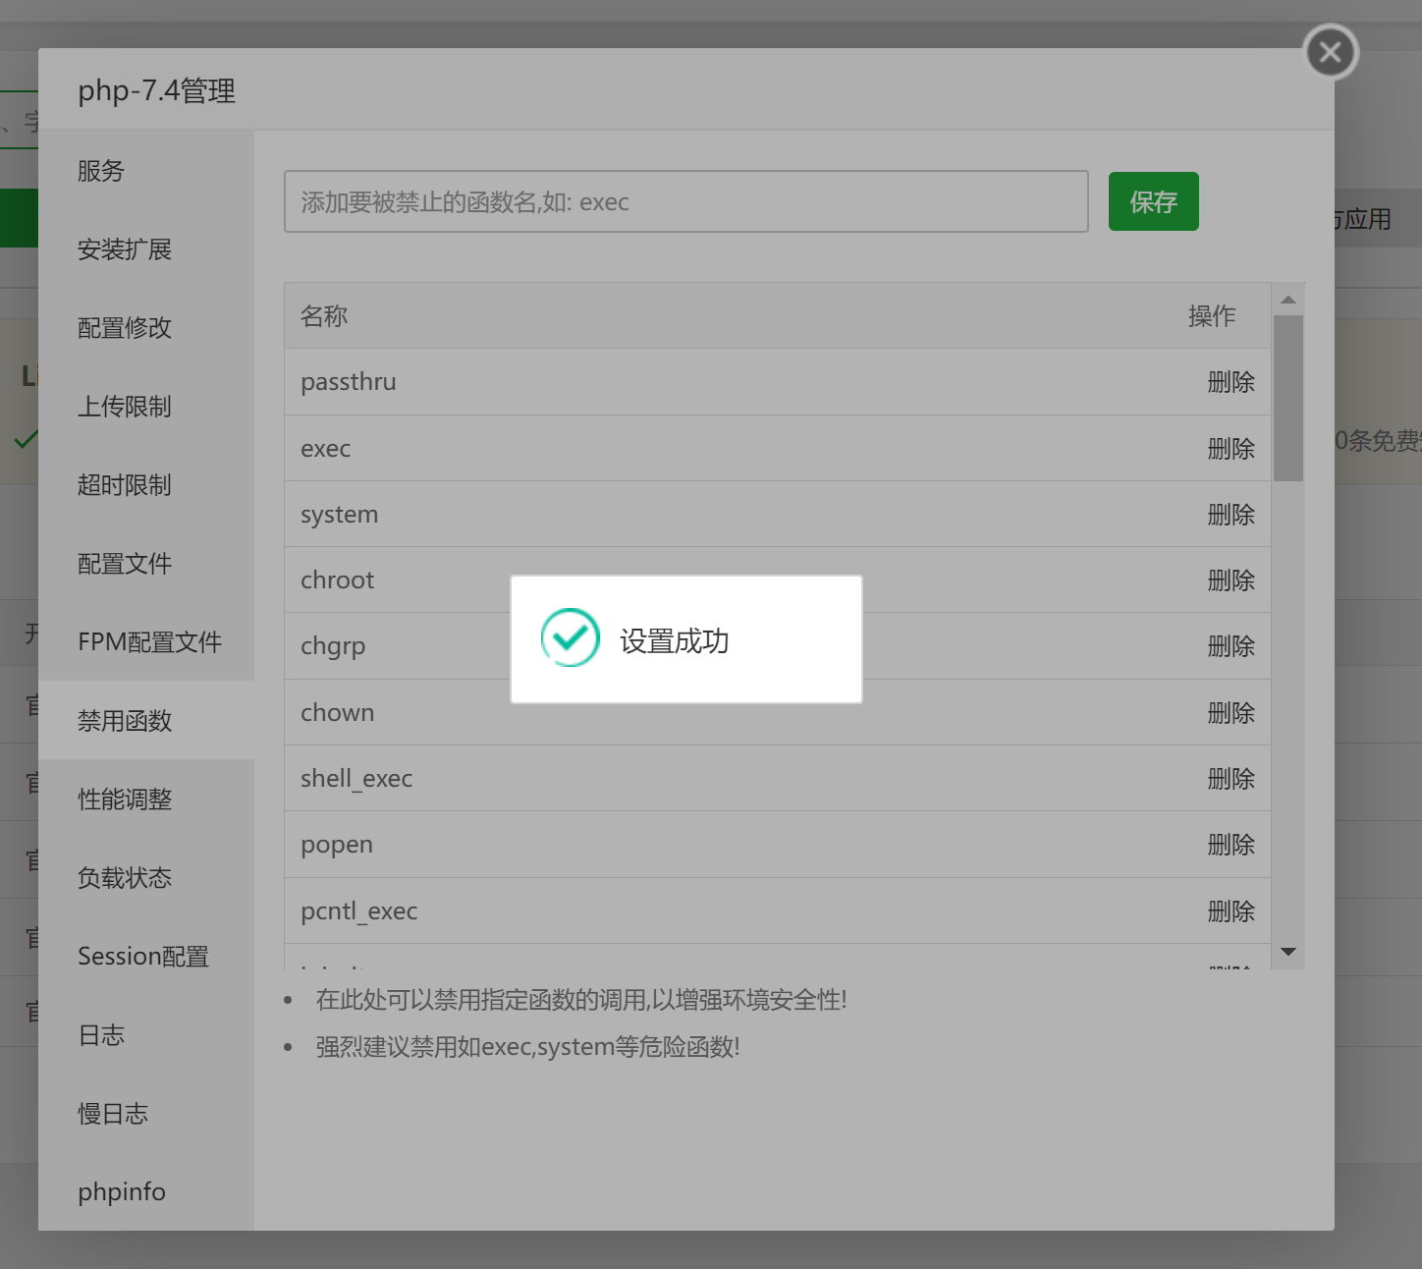Screen dimensions: 1422x1269
Task: Open the 配置修改 section
Action: [x=125, y=328]
